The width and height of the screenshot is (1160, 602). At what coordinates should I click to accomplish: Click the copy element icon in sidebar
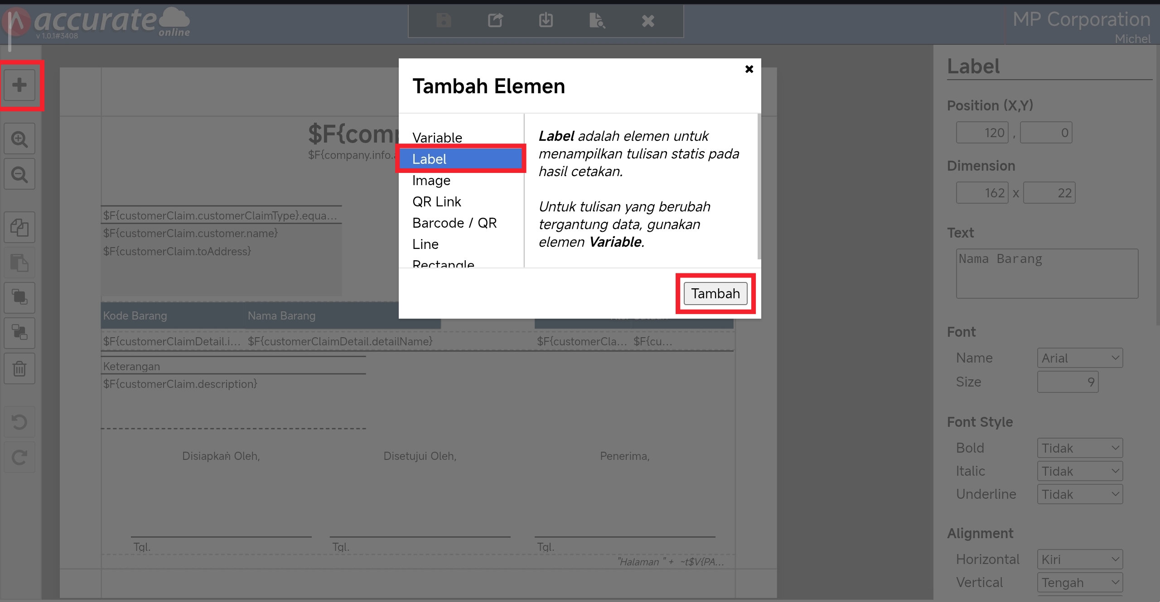(19, 227)
